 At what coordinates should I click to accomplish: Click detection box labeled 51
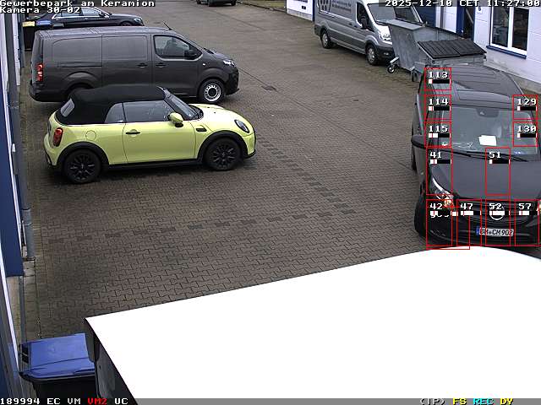pos(497,173)
